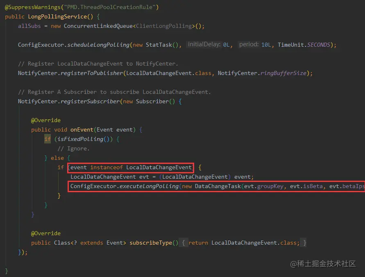Click 'new DataChangeTask' constructor
This screenshot has height=277, width=365.
[x=211, y=186]
